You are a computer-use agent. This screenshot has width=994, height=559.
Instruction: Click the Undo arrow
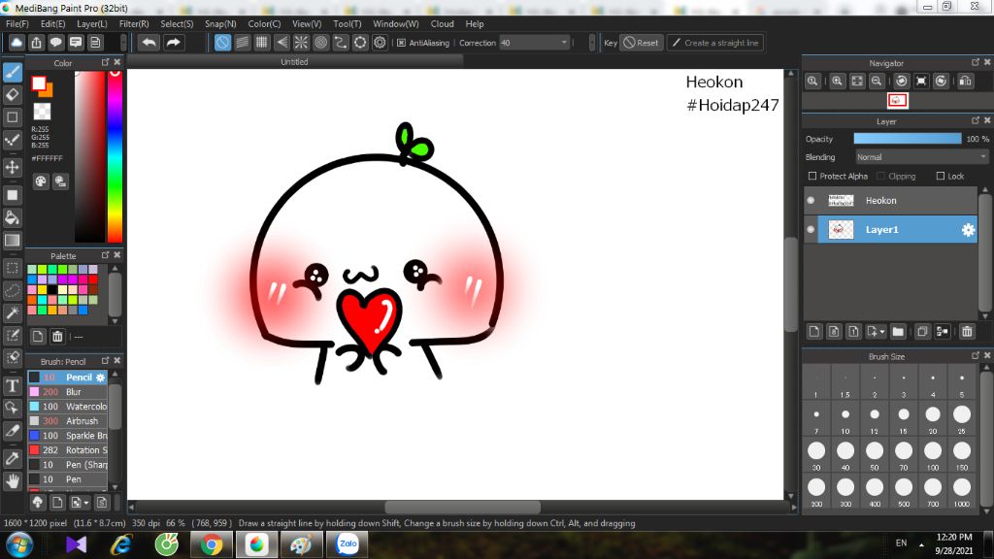tap(149, 43)
